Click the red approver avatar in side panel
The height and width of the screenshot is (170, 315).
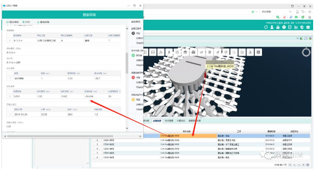tap(133, 77)
